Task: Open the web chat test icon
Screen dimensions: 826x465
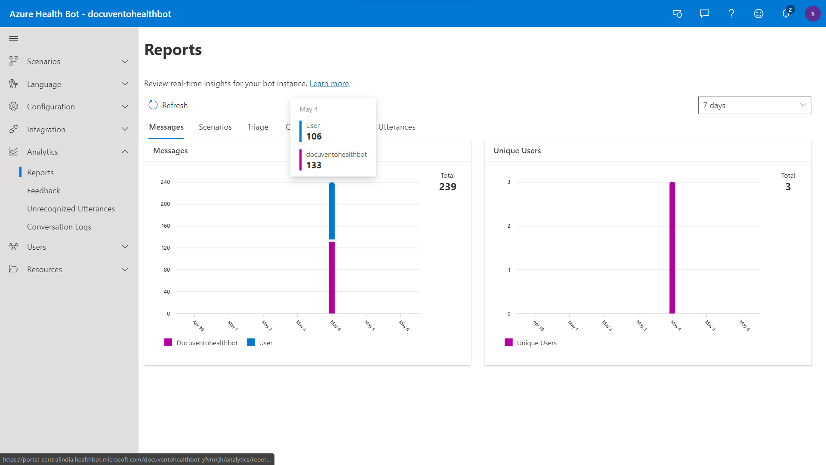Action: pyautogui.click(x=677, y=14)
